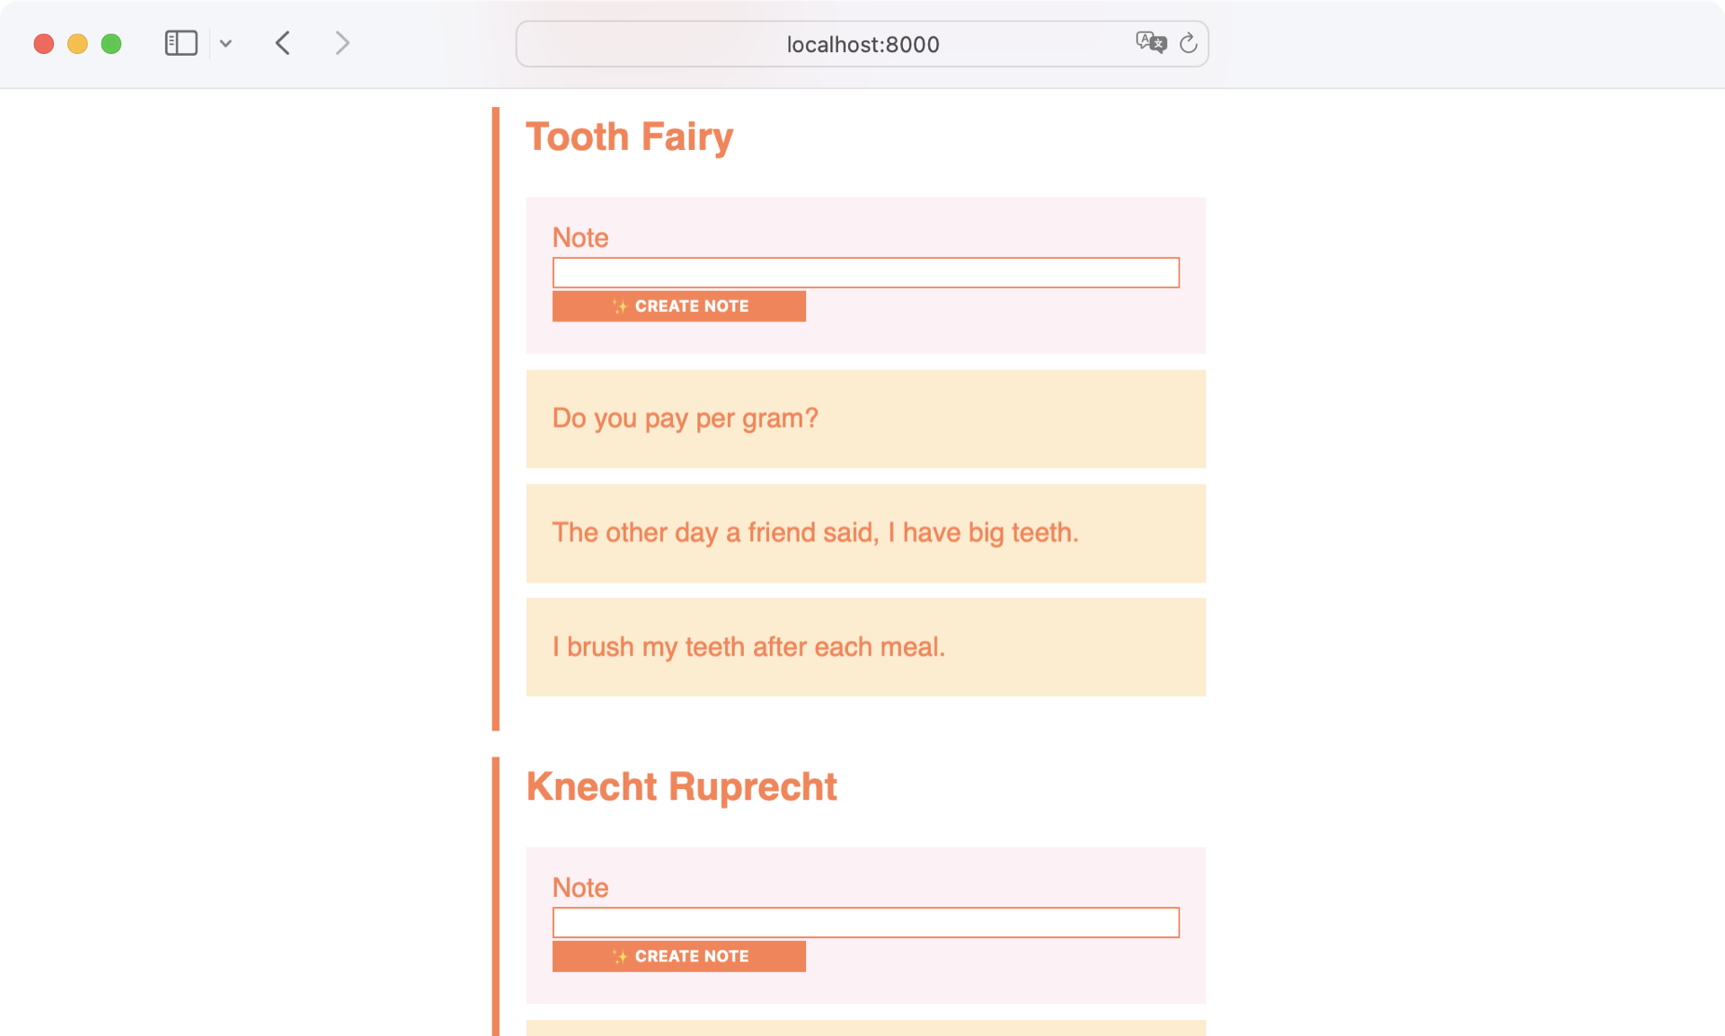Click the yellow minimize traffic light
Image resolution: width=1725 pixels, height=1036 pixels.
click(x=77, y=42)
